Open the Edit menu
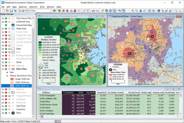Image resolution: width=184 pixels, height=123 pixels. tap(8, 7)
